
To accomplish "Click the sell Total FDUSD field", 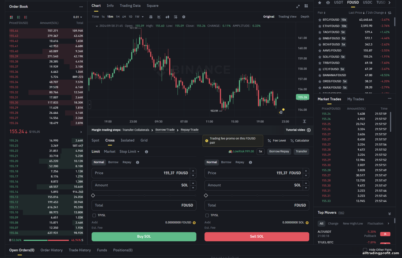I will point(257,205).
